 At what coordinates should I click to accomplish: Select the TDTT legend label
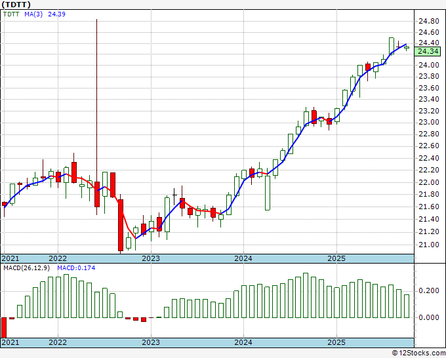(x=11, y=14)
